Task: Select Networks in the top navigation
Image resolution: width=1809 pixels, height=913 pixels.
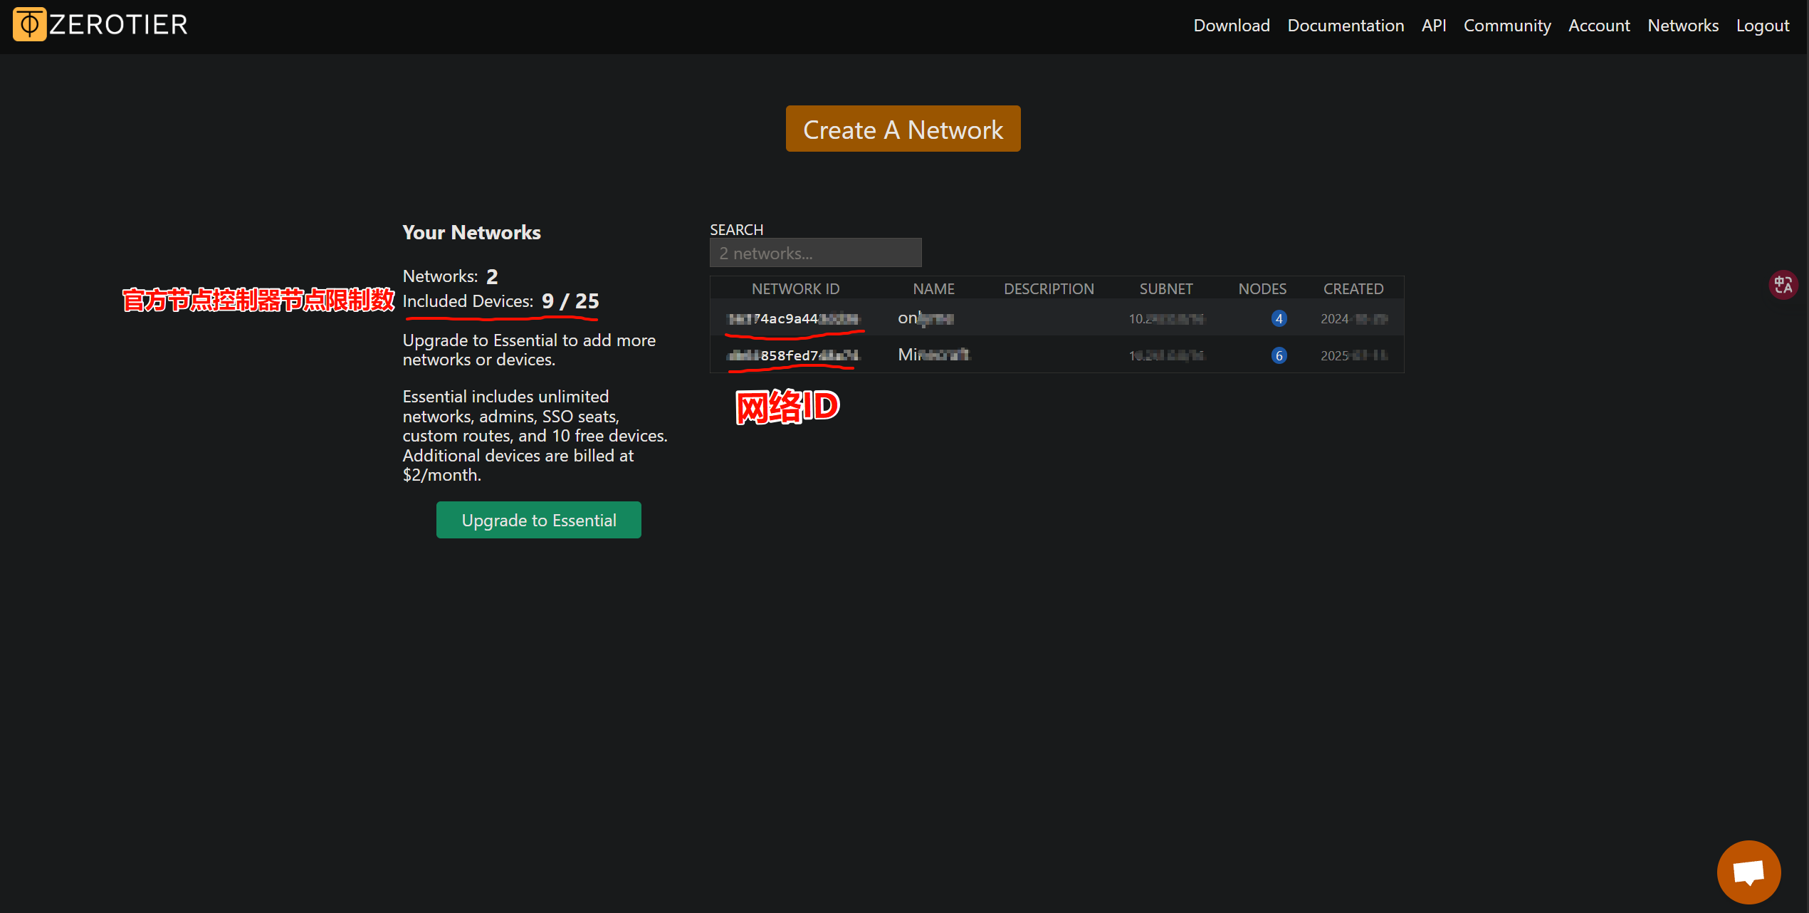Action: (x=1683, y=26)
